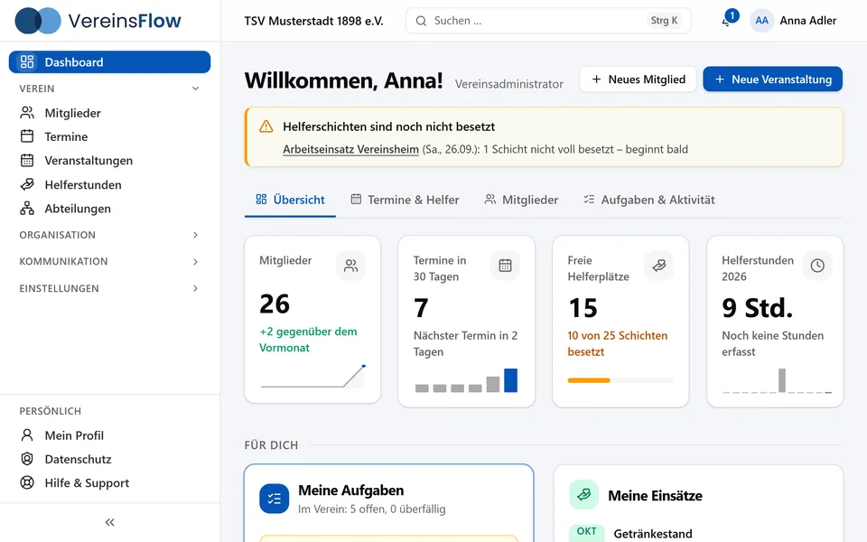
Task: Open the Arbeitseinsatz Vereinsheim link
Action: [350, 149]
